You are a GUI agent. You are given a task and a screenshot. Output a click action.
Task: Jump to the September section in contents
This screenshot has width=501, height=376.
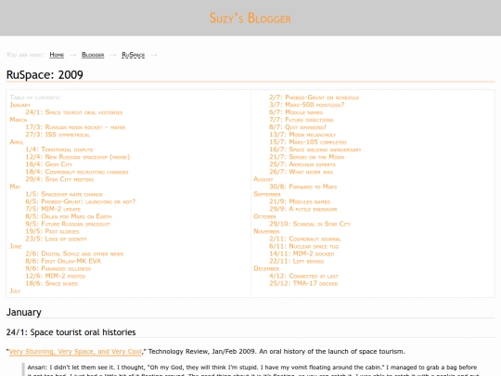(267, 194)
